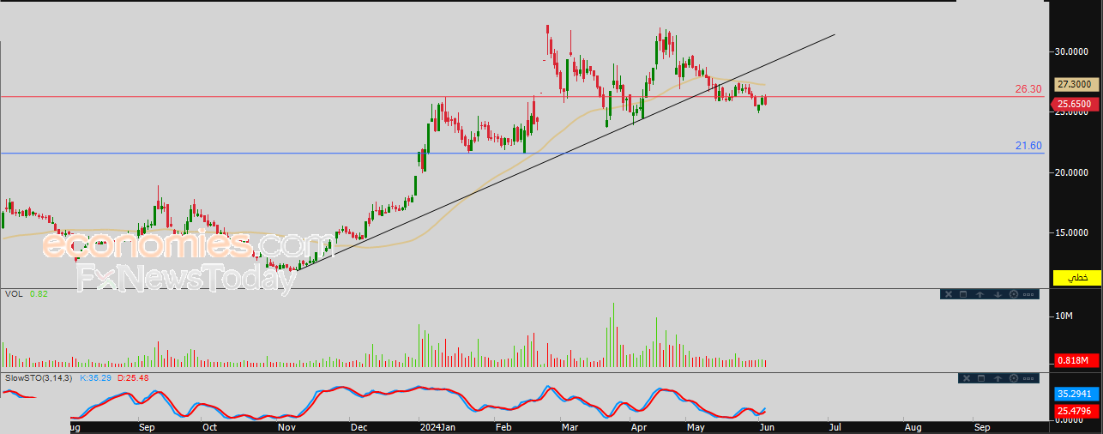
Task: Close the SlowSTO indicator panel
Action: pyautogui.click(x=968, y=378)
